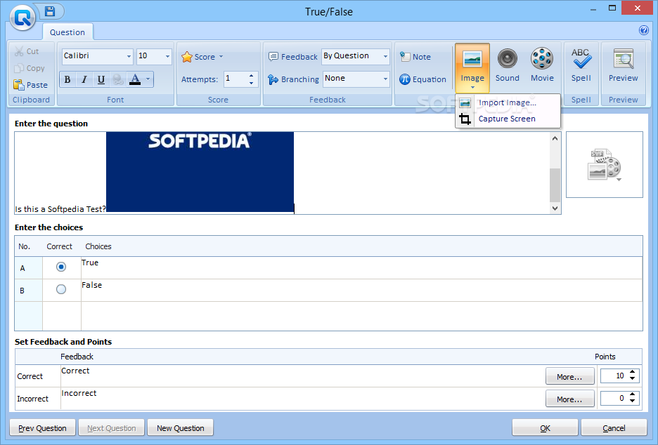The image size is (658, 445).
Task: Click the Import Image picture icon
Action: tap(465, 102)
